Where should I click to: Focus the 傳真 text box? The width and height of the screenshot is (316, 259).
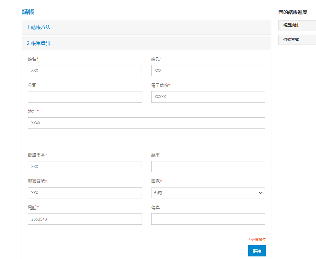[208, 219]
